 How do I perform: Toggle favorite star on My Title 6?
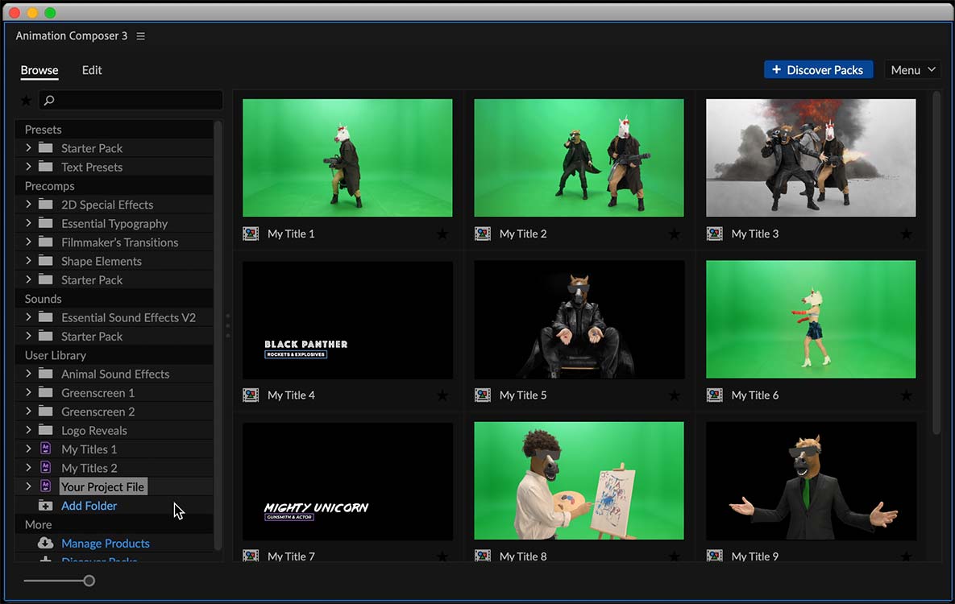[906, 395]
